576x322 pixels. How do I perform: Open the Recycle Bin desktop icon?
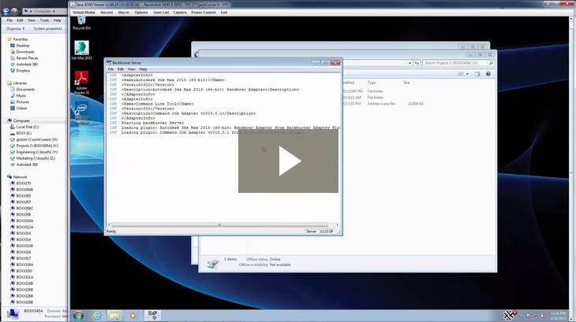pyautogui.click(x=81, y=23)
